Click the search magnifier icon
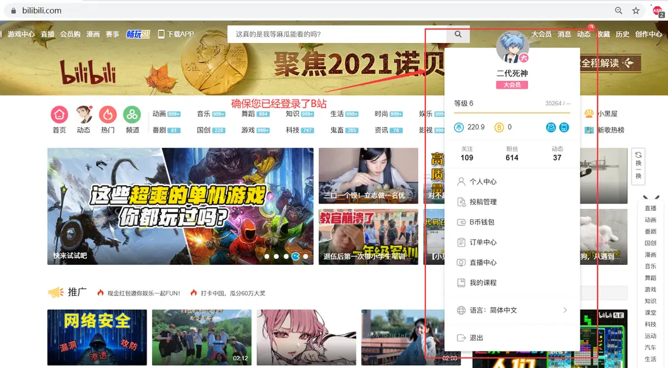668x368 pixels. pos(458,35)
